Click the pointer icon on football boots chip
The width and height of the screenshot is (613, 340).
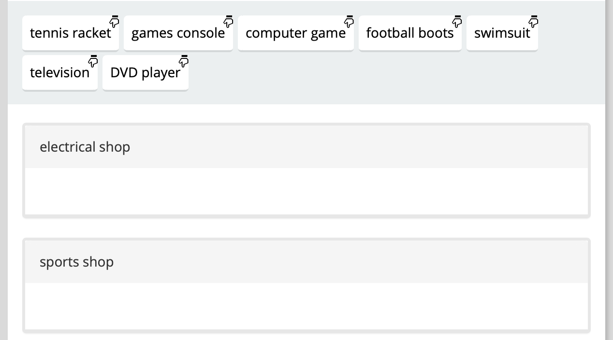(457, 21)
